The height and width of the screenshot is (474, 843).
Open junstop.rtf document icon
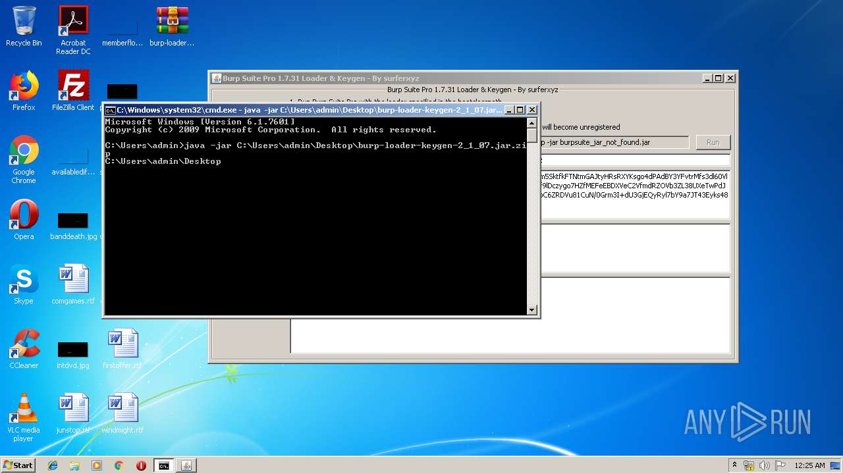pyautogui.click(x=73, y=413)
